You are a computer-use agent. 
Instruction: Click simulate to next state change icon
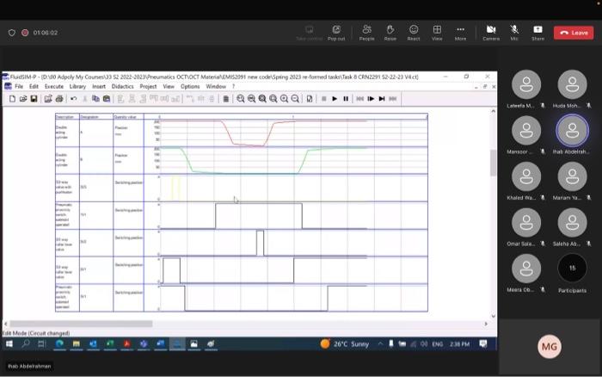(382, 99)
